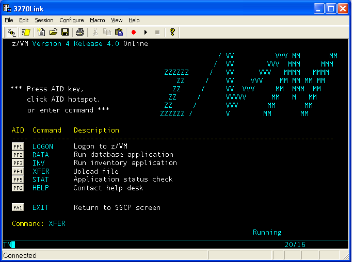Save the session with the floppy disk icon
This screenshot has height=262, width=354.
[65, 32]
